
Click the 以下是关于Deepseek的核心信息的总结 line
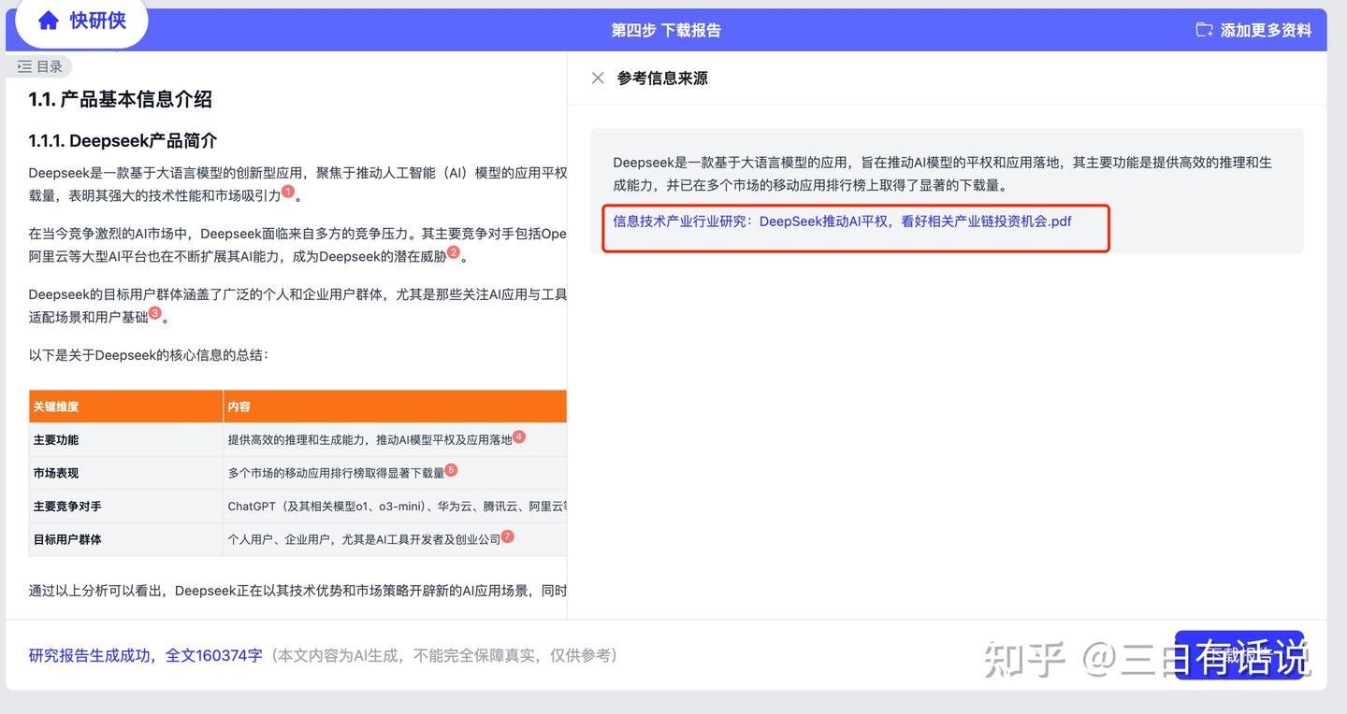[149, 355]
